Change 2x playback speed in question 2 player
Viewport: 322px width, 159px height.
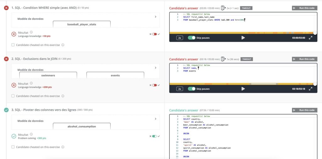tap(180, 89)
